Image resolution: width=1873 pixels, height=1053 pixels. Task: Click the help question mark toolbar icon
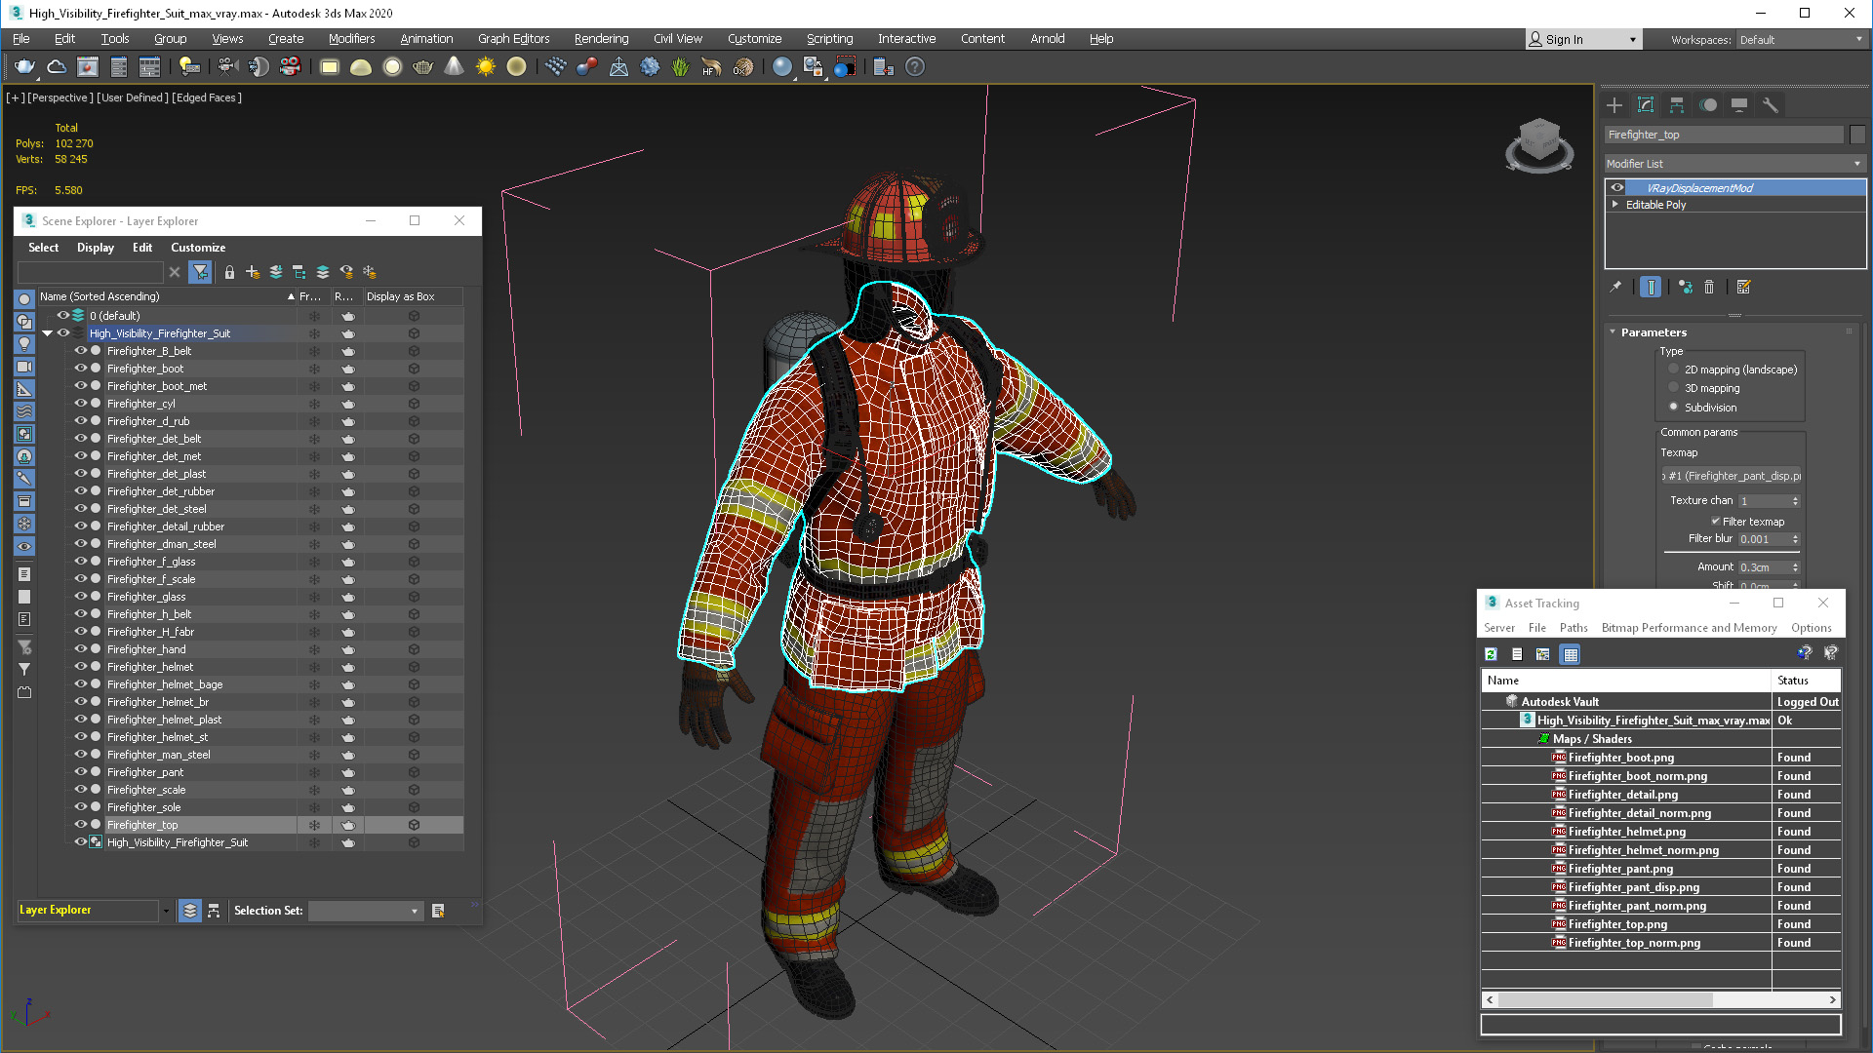(915, 67)
